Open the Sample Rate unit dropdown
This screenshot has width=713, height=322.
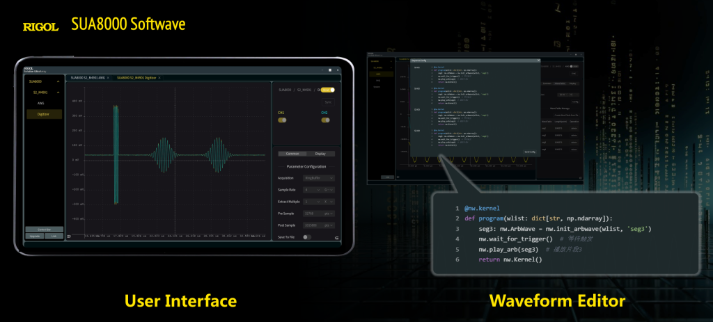pos(329,189)
